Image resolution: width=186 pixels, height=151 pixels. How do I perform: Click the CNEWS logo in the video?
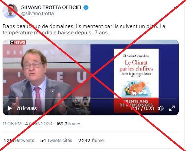coord(18,42)
